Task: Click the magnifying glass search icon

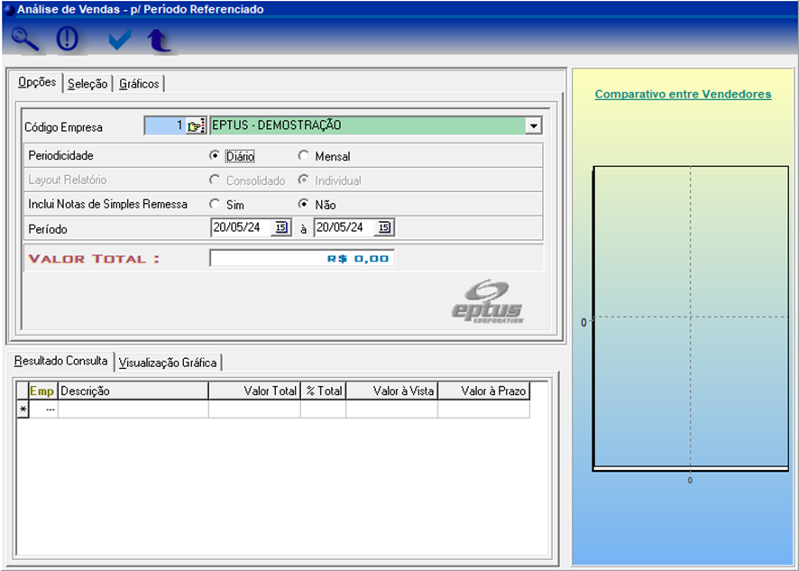Action: point(26,40)
